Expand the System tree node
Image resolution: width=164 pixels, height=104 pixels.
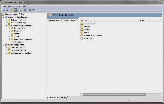(9, 37)
